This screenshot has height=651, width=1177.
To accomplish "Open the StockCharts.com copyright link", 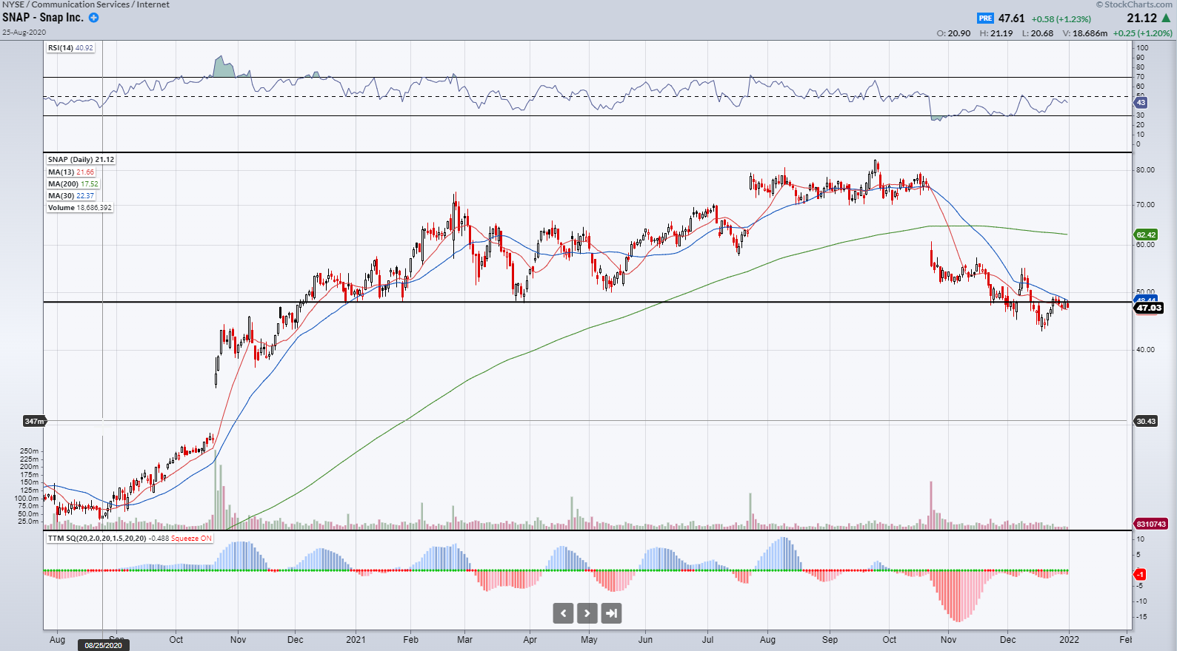I will pyautogui.click(x=1134, y=4).
